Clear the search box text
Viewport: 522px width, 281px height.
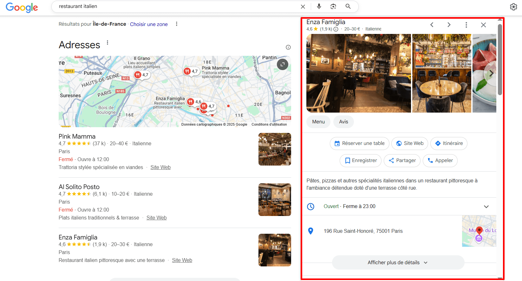[x=303, y=7]
